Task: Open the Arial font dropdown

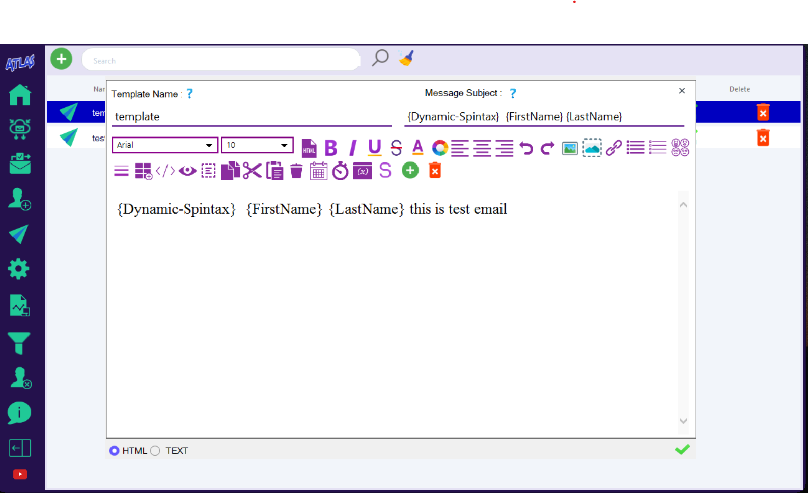Action: click(165, 145)
